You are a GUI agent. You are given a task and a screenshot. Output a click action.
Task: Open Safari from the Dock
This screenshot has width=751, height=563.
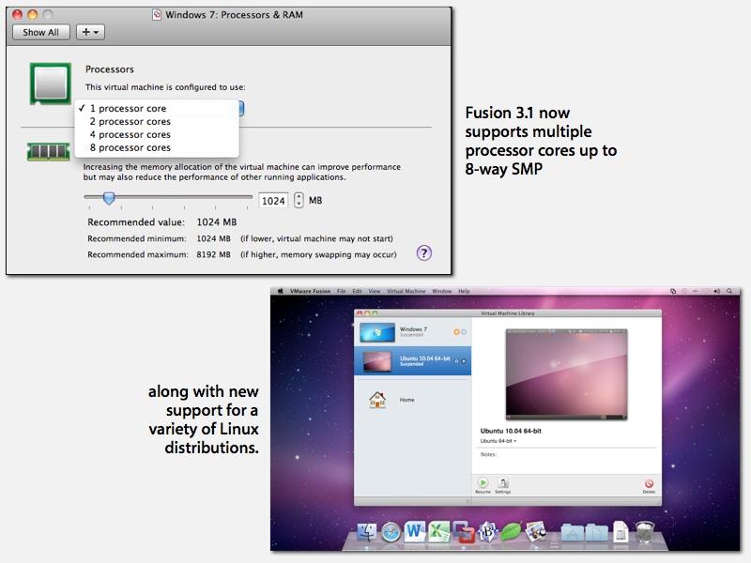click(391, 532)
